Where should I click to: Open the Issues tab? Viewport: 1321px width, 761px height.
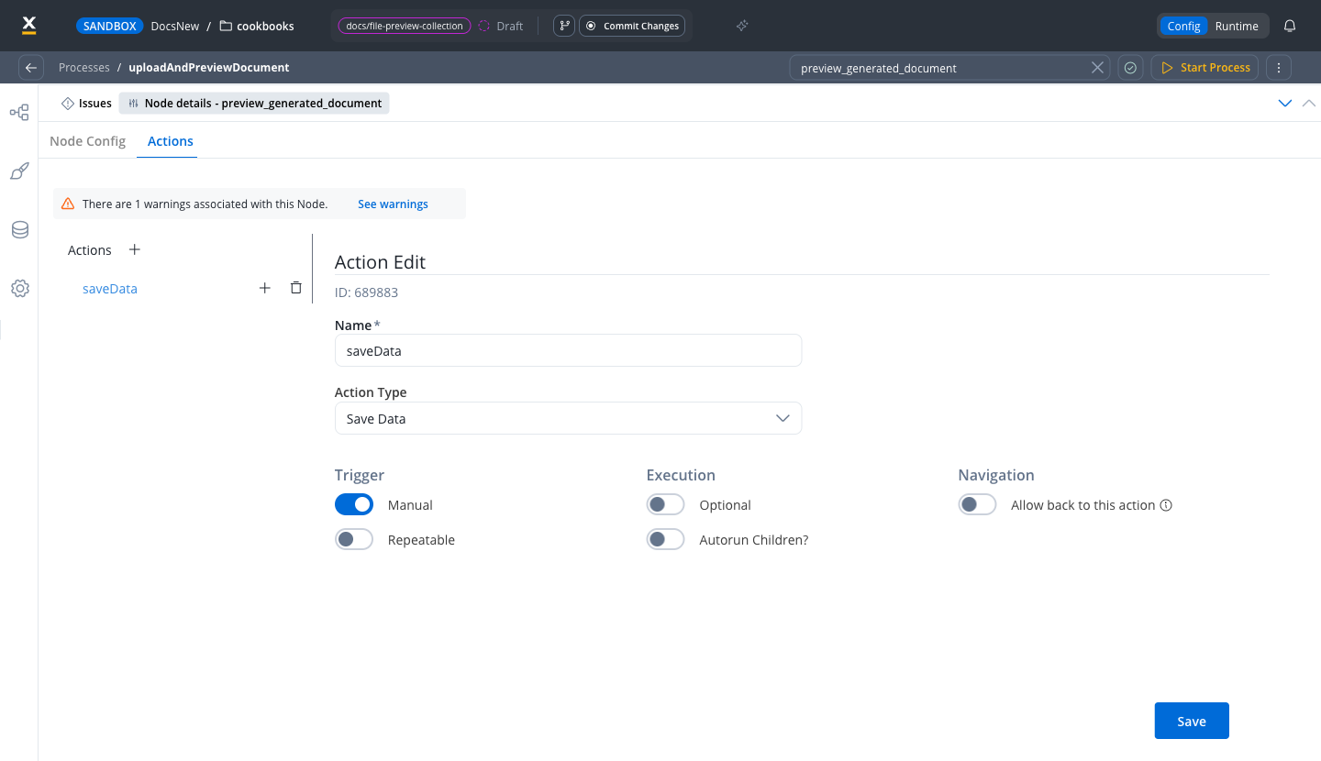[x=86, y=104]
